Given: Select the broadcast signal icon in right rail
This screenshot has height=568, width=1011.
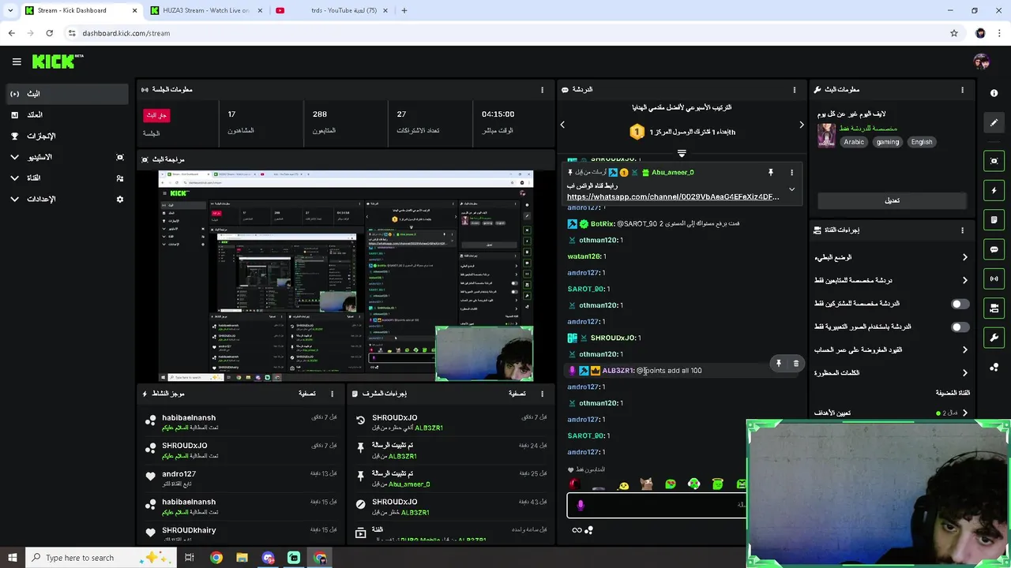Looking at the screenshot, I should tap(994, 278).
